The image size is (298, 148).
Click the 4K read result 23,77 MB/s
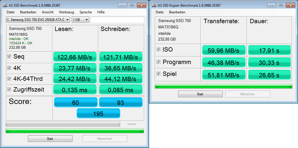pyautogui.click(x=75, y=68)
